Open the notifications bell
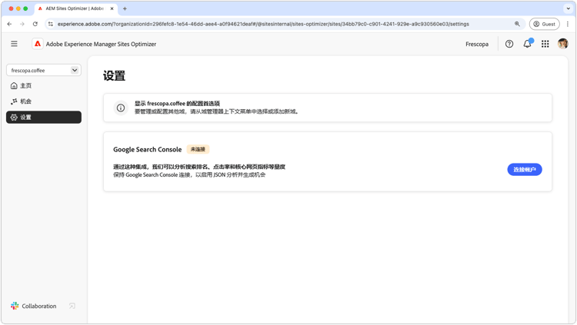This screenshot has height=325, width=577. coord(527,44)
